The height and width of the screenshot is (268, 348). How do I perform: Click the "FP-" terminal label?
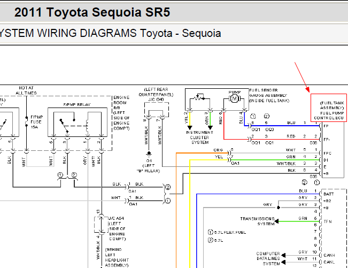point(326,140)
